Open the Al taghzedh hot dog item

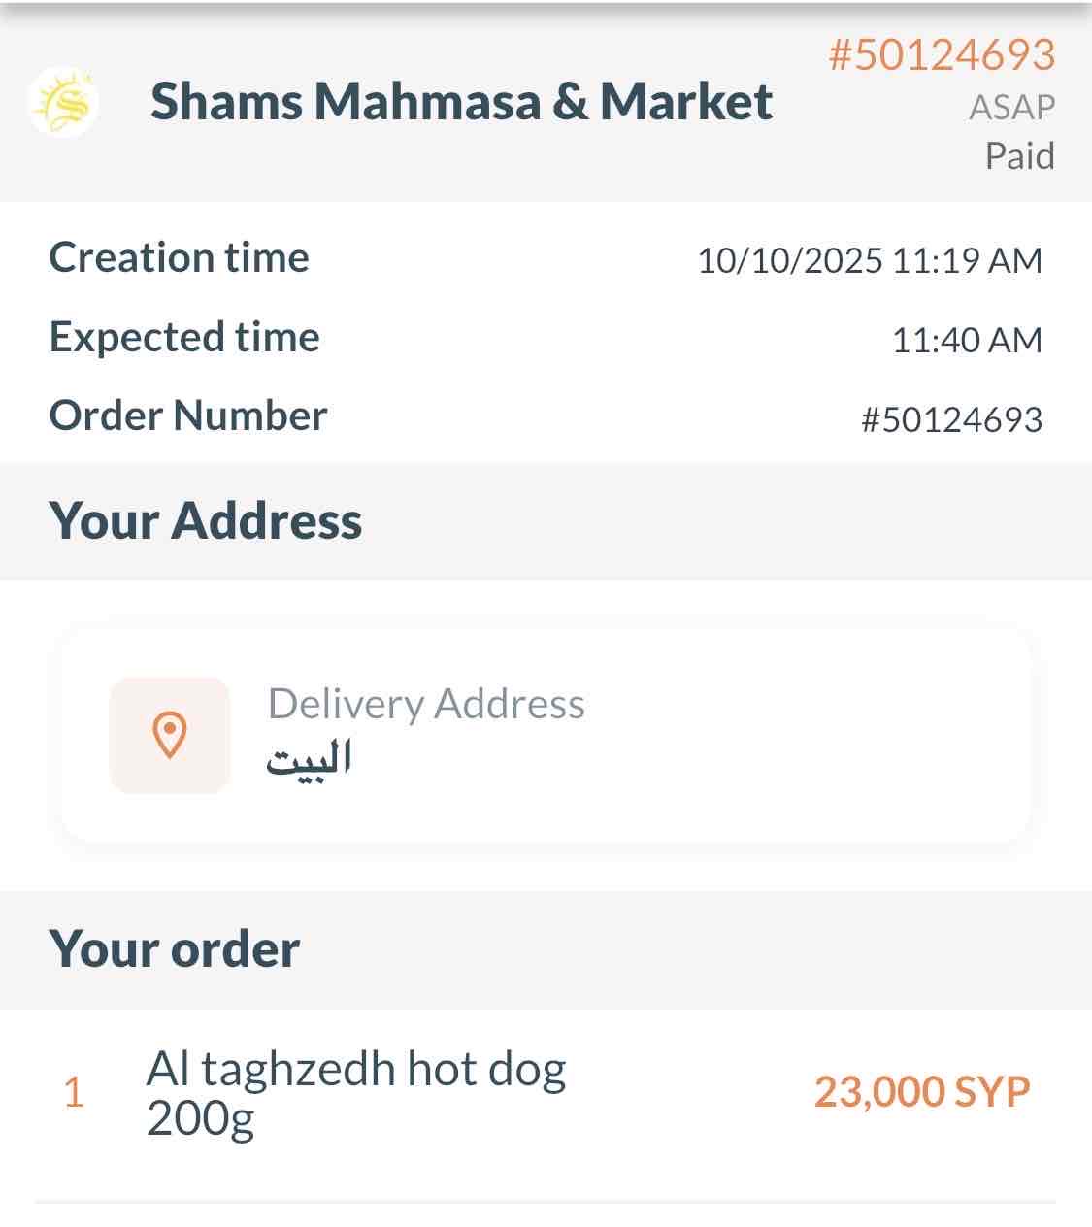click(x=356, y=1093)
